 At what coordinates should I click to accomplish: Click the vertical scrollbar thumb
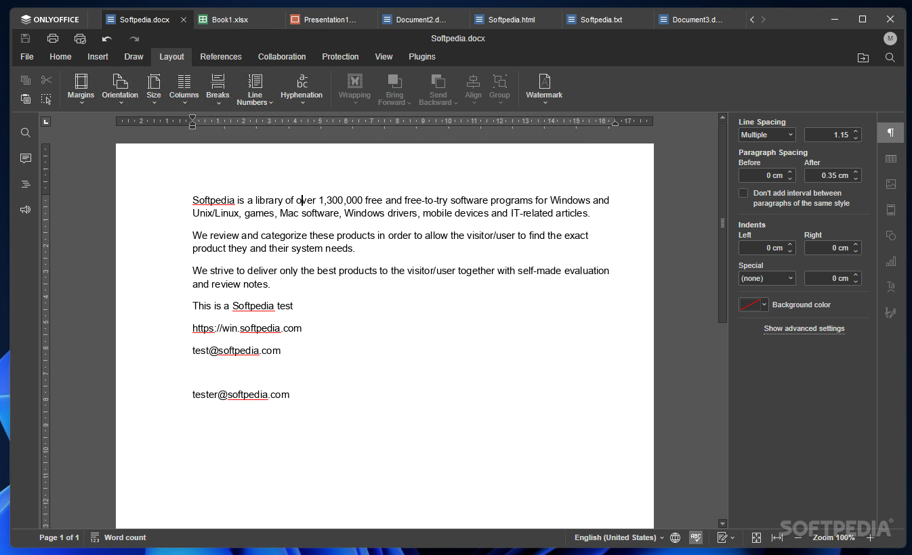722,222
